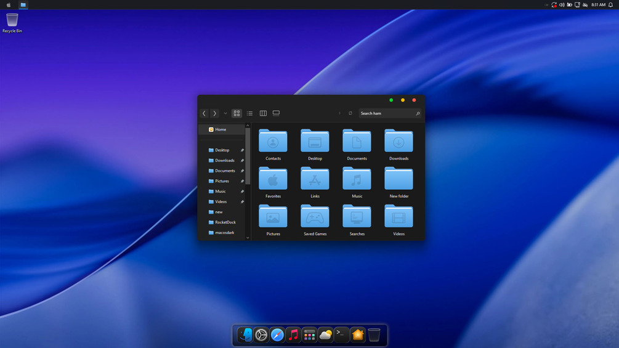Unpin Downloads from the sidebar
Viewport: 619px width, 348px height.
pos(242,161)
